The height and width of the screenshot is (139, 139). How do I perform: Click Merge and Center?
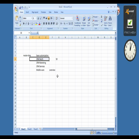pyautogui.click(x=57, y=24)
